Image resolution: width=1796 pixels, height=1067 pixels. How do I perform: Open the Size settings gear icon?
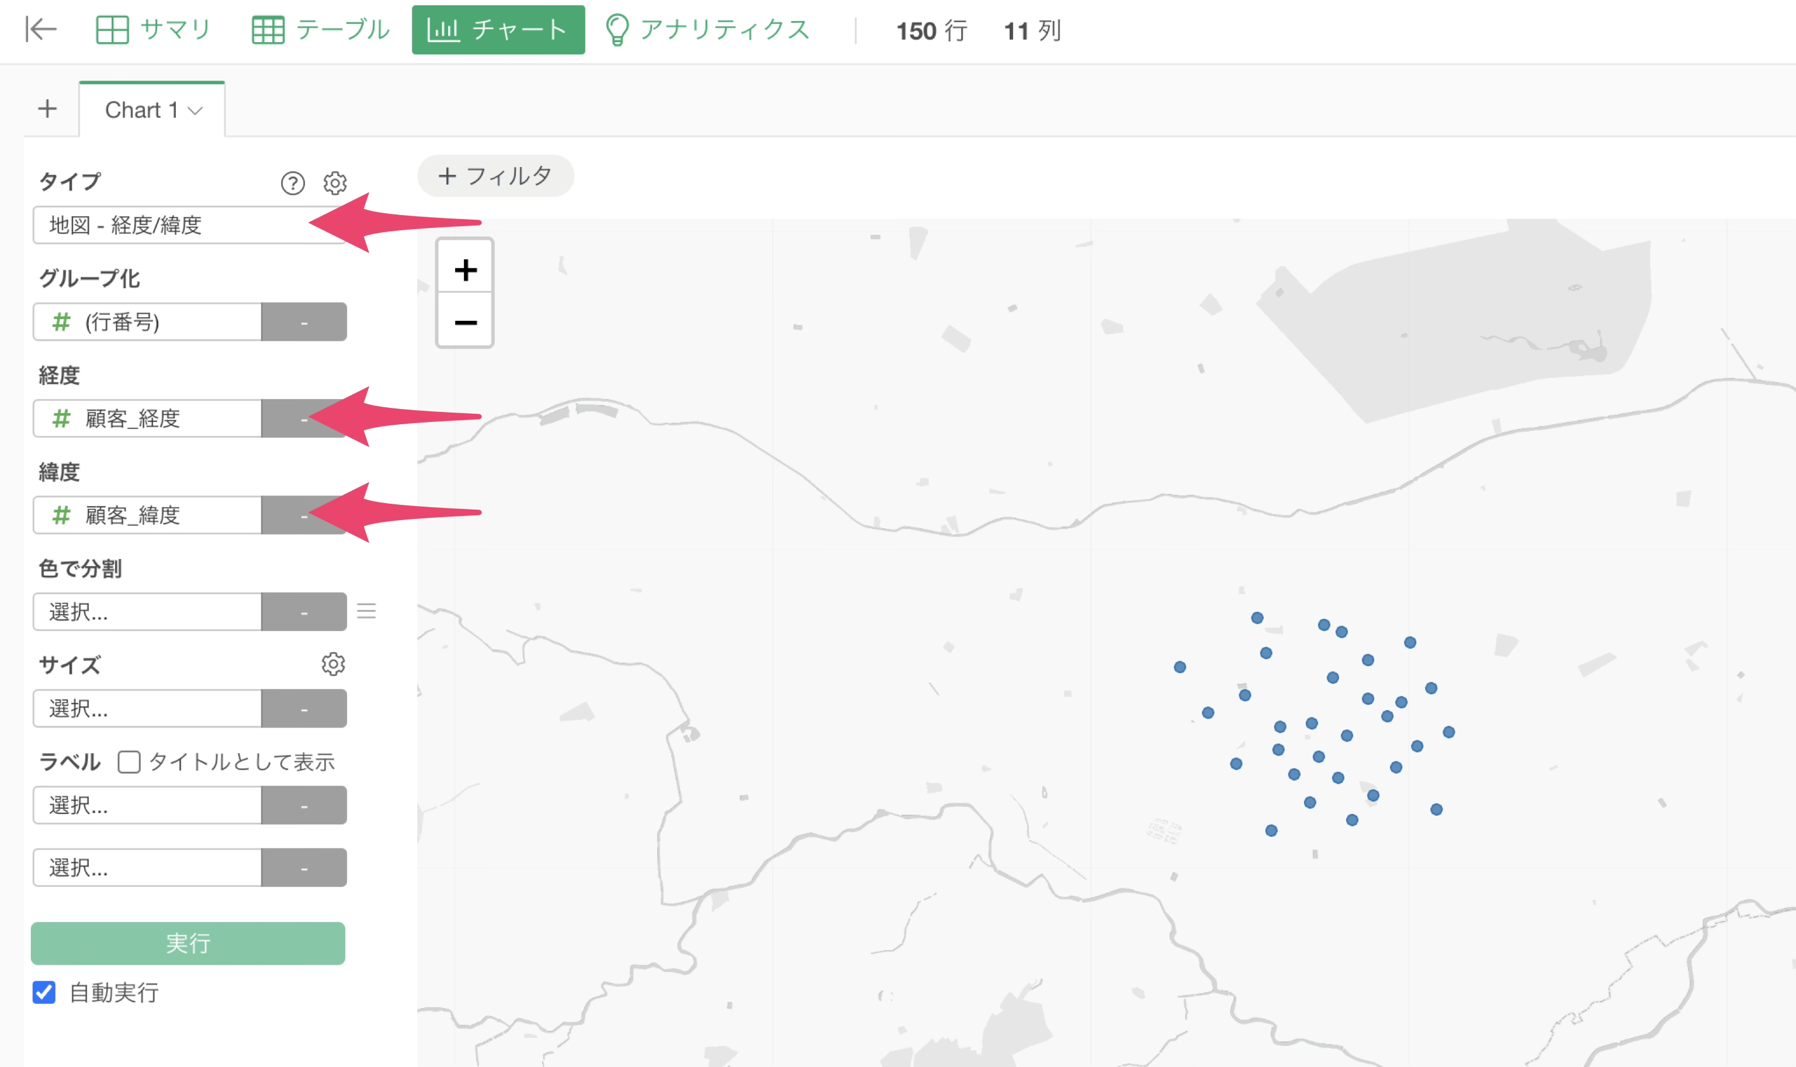click(x=333, y=664)
